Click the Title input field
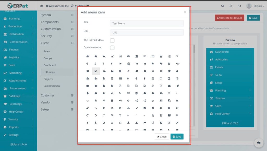Image resolution: width=267 pixels, height=151 pixels. [147, 23]
